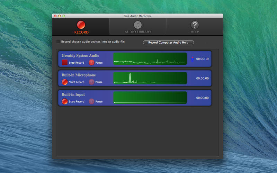The width and height of the screenshot is (277, 173).
Task: Click Pause icon for Built-in Microphone
Action: pos(91,82)
